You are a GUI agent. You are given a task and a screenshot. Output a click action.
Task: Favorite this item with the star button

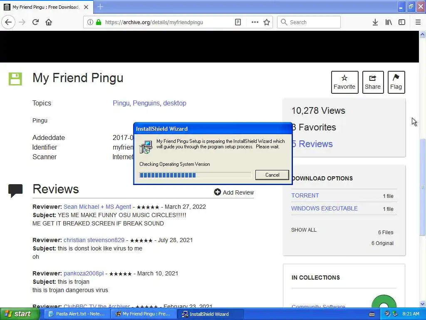[x=344, y=82]
